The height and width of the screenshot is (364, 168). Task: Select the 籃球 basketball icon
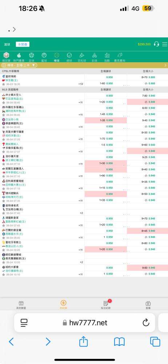pos(44,55)
